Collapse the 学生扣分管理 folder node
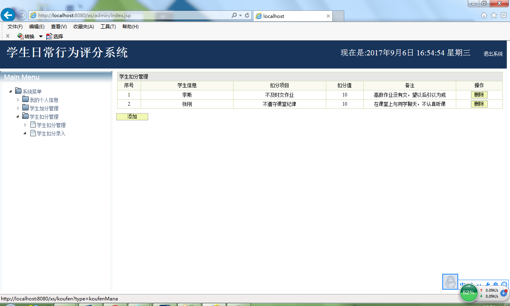The width and height of the screenshot is (510, 306). (x=18, y=116)
